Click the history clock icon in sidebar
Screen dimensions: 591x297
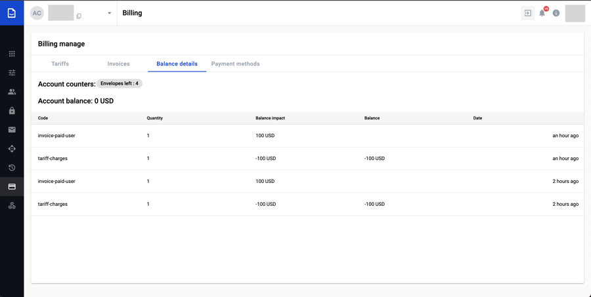coord(12,168)
